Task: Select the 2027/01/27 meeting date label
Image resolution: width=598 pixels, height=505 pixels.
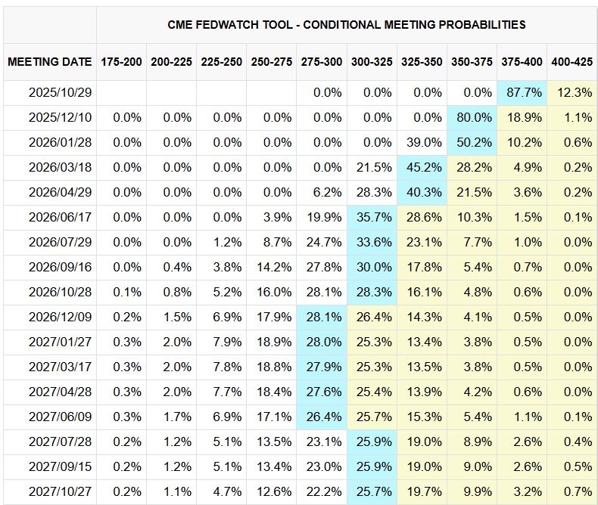Action: coord(50,342)
